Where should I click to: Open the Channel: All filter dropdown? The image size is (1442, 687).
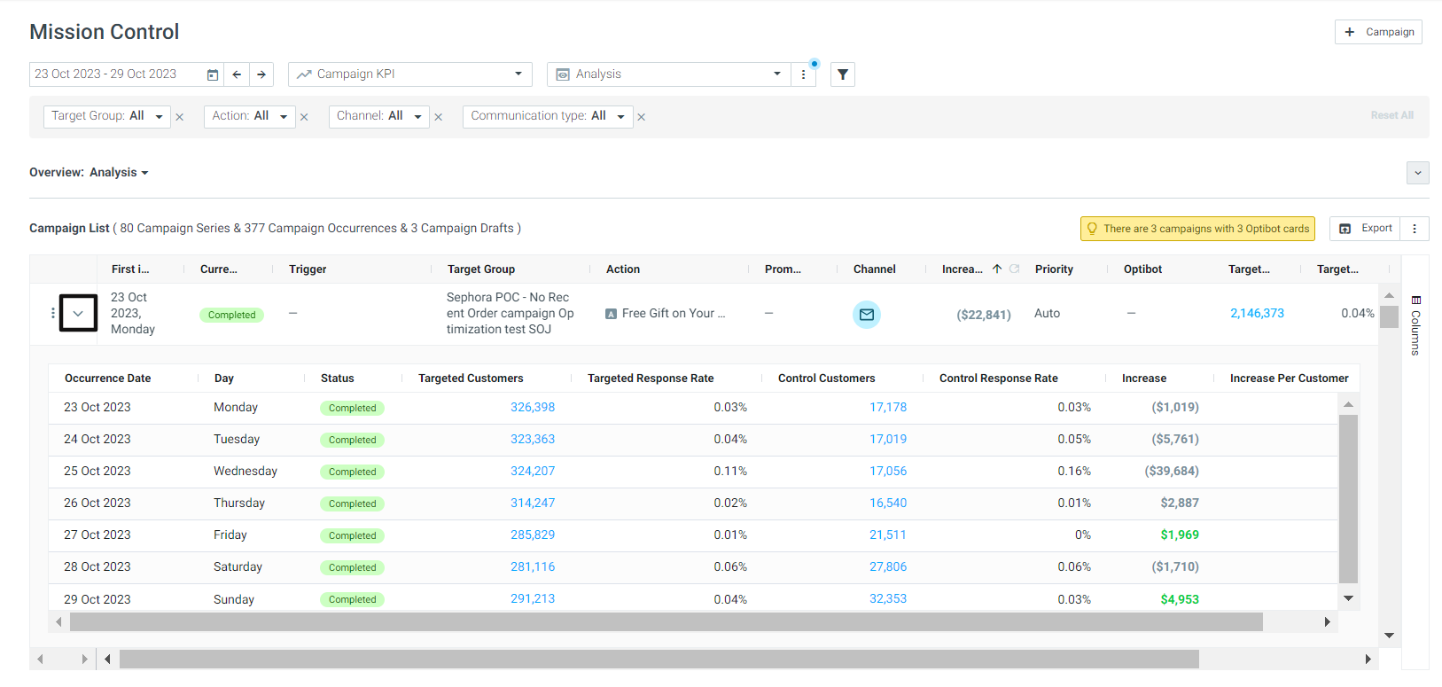(379, 116)
